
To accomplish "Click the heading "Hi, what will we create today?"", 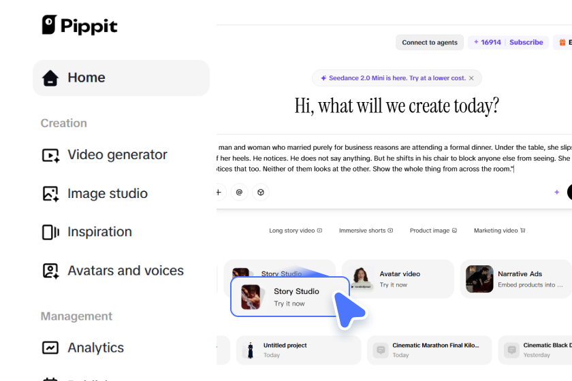I will coord(396,106).
